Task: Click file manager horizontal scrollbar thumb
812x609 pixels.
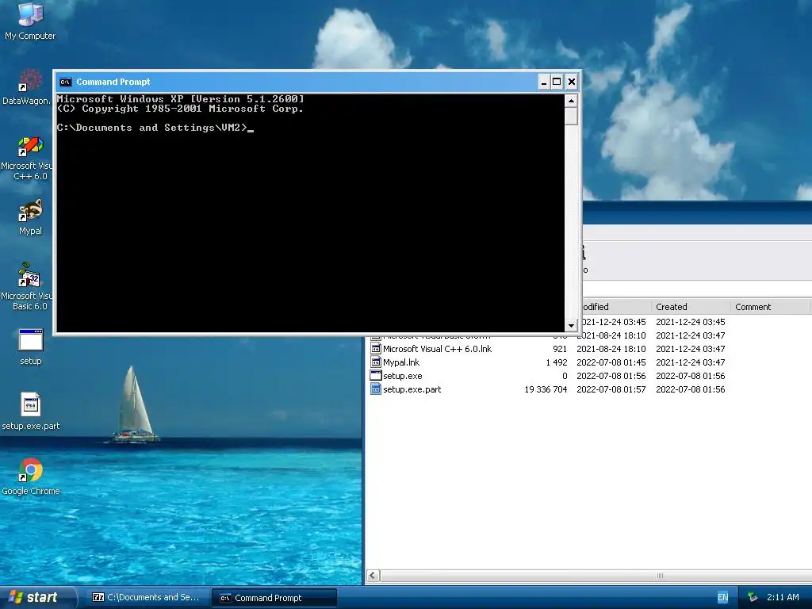Action: 596,576
